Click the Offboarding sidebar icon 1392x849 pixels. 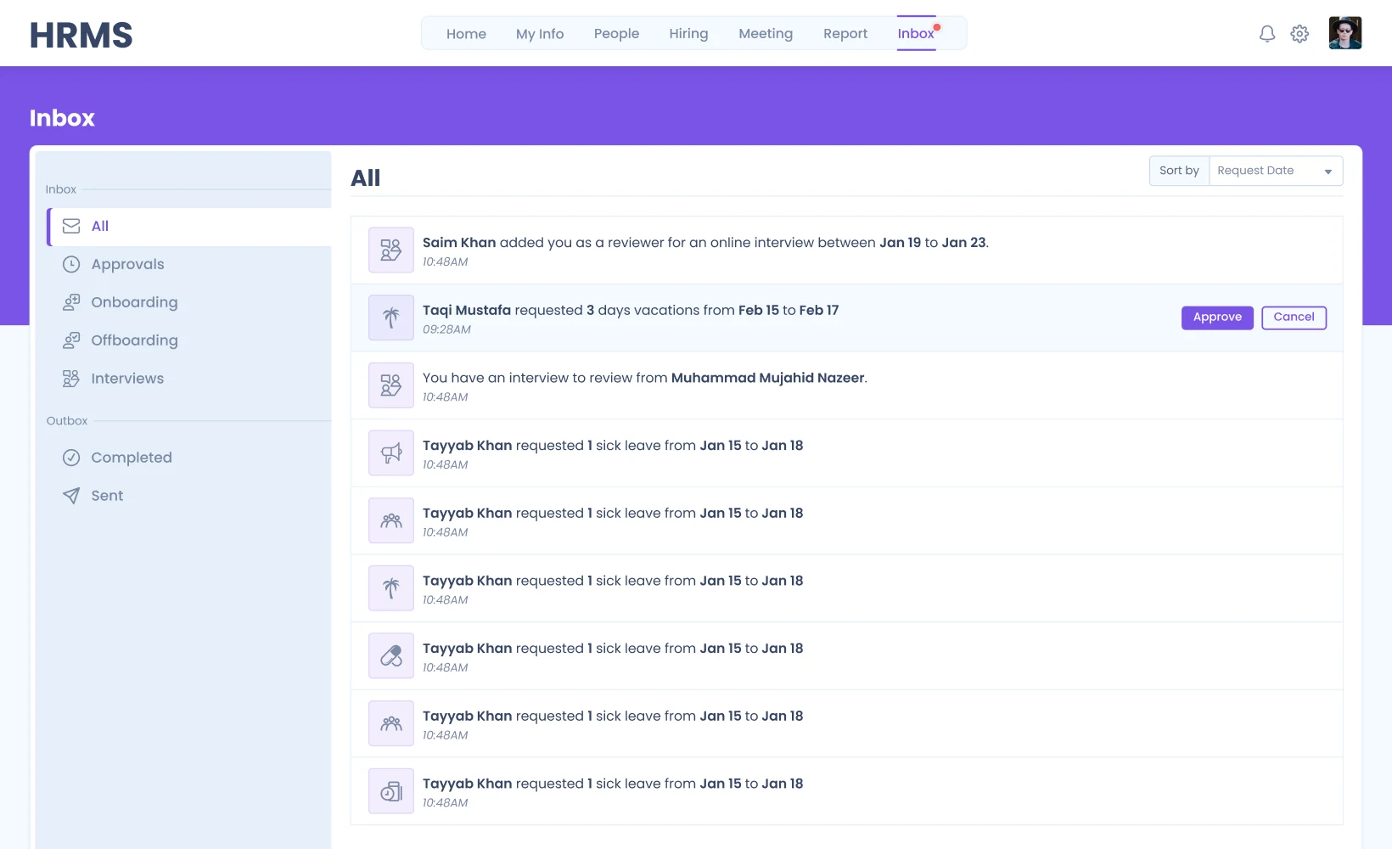click(71, 340)
